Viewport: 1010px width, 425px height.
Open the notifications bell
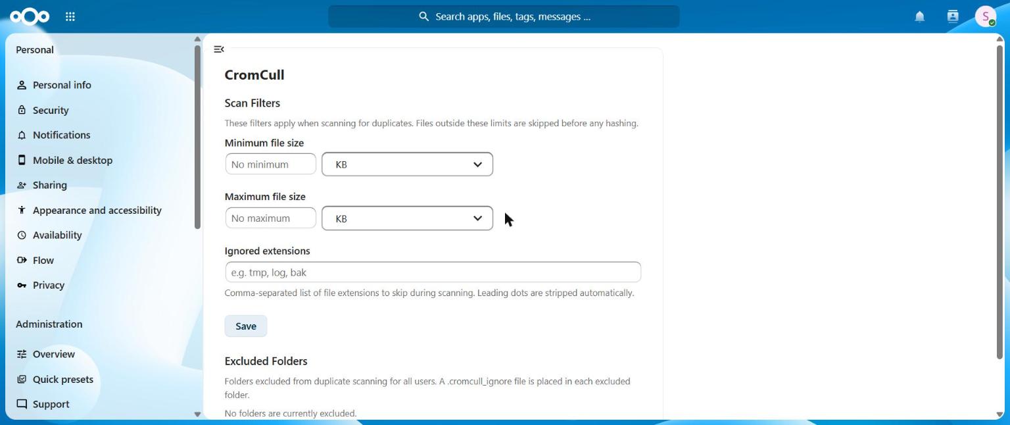[920, 16]
